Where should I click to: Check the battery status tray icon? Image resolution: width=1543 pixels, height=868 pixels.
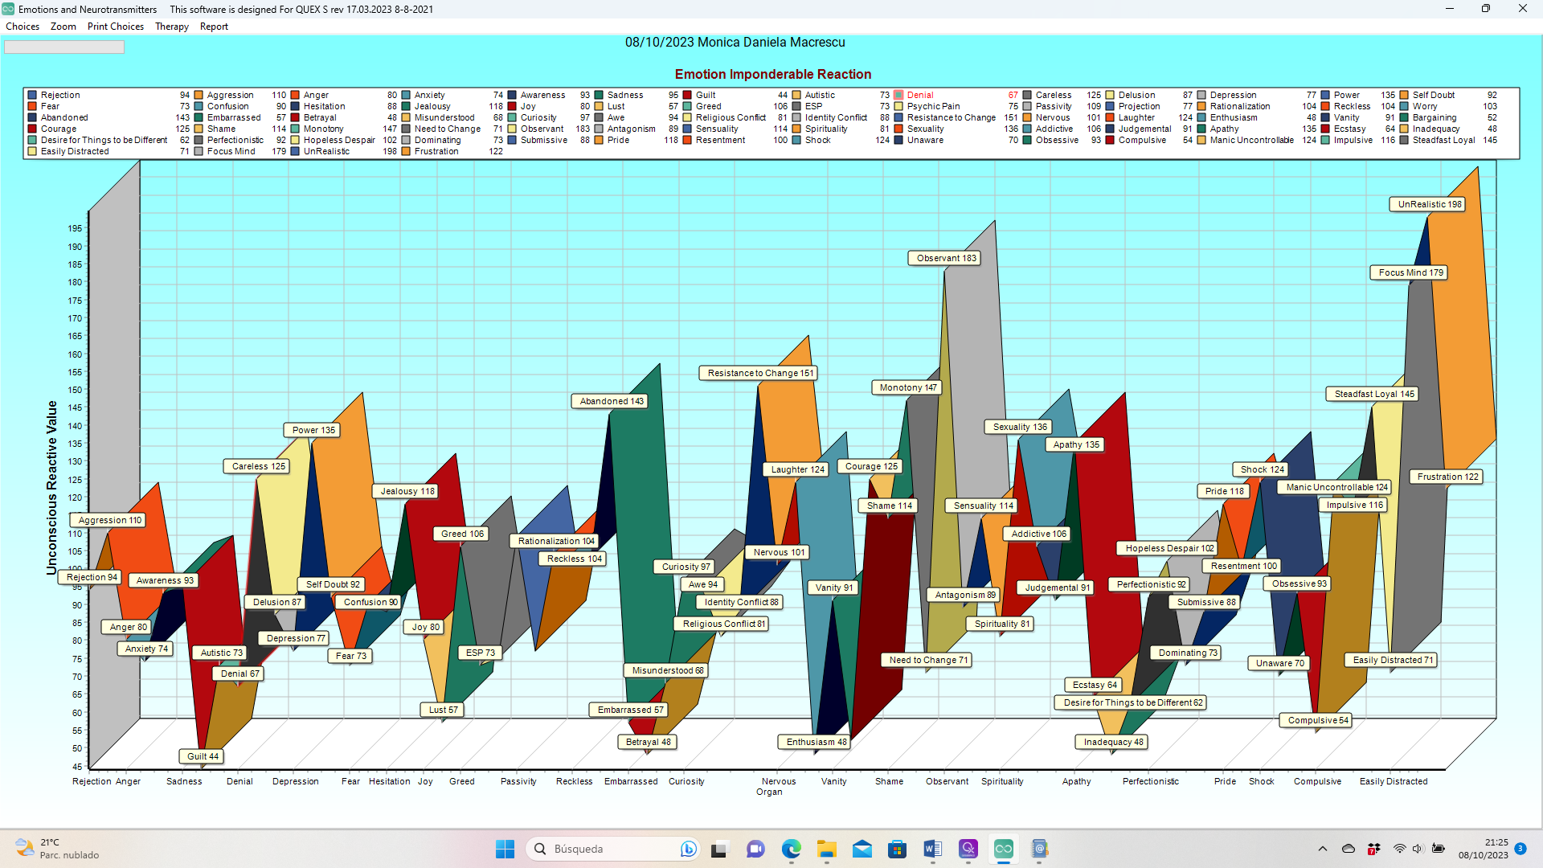[x=1439, y=849]
